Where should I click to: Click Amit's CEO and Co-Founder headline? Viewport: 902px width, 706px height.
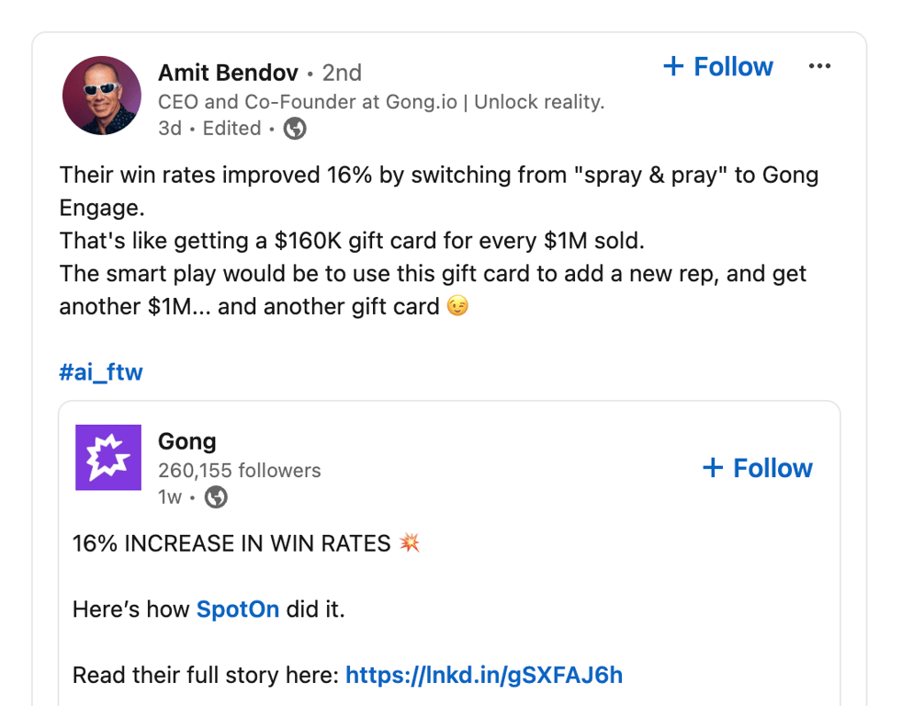381,102
